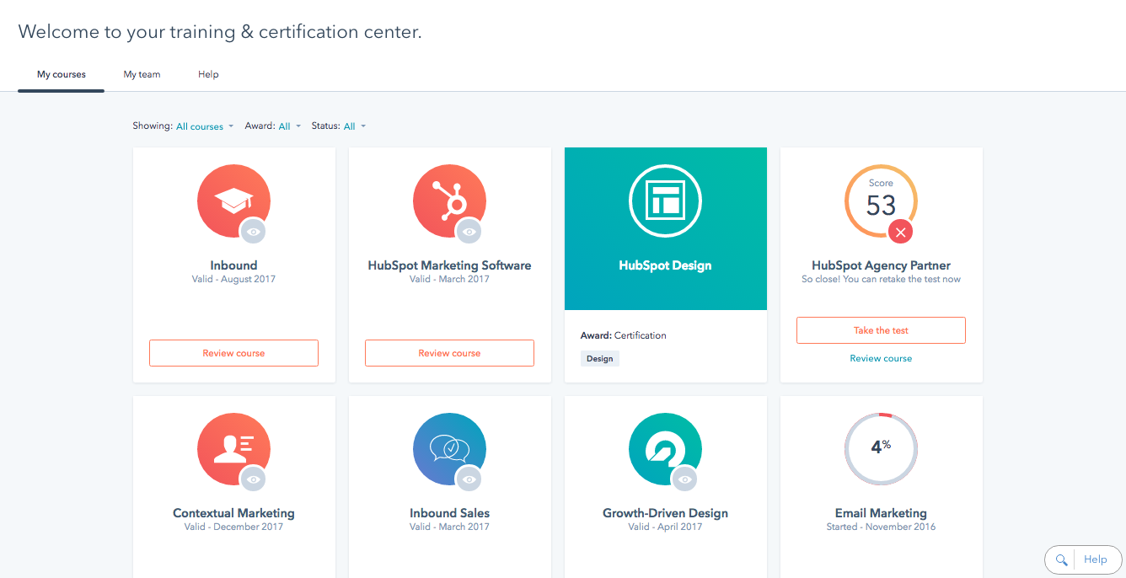This screenshot has width=1126, height=578.
Task: Open the Inbound Sales chat bubbles icon
Action: tap(449, 449)
